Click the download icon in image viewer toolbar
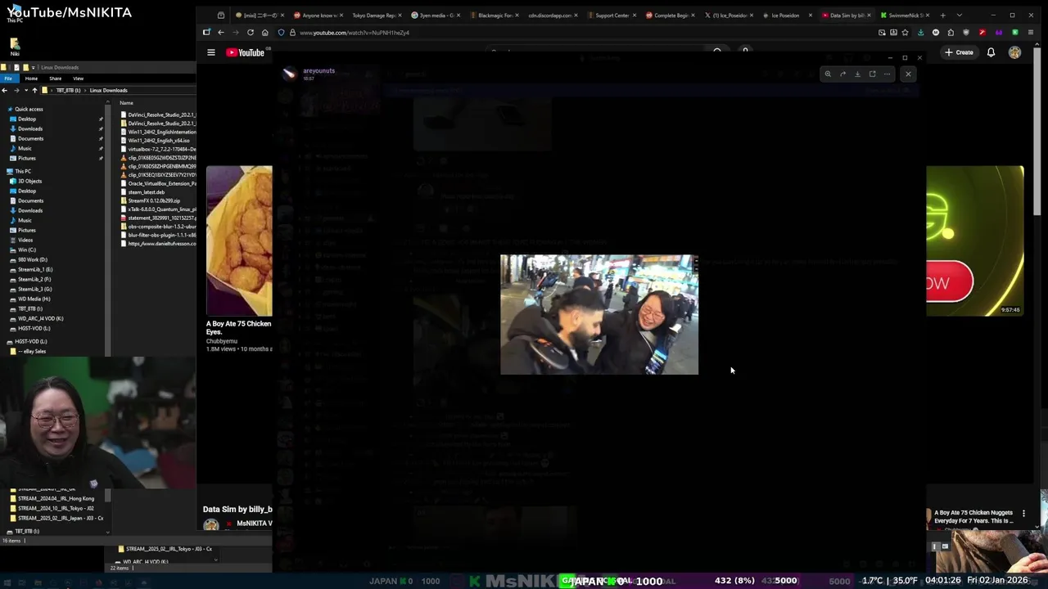The image size is (1048, 589). pyautogui.click(x=857, y=74)
